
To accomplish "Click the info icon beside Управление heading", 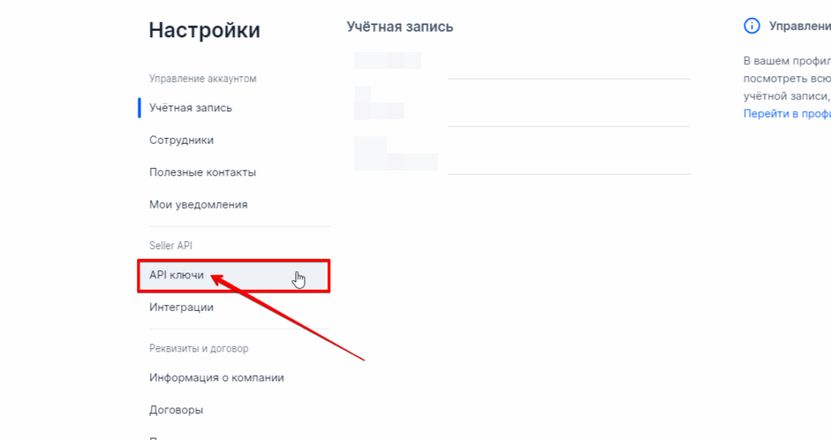I will click(x=751, y=26).
